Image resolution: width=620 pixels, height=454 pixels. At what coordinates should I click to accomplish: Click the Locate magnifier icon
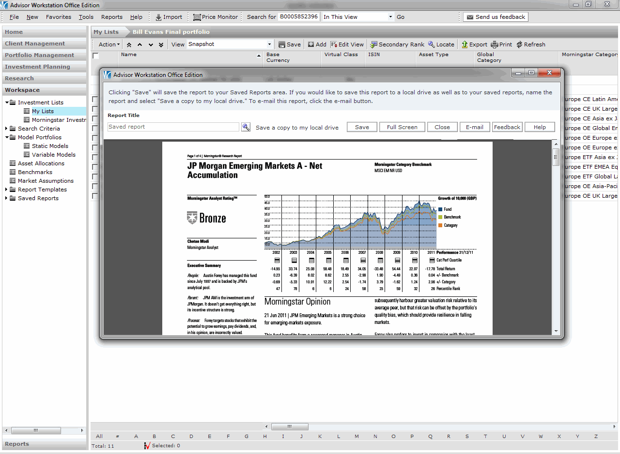click(432, 44)
